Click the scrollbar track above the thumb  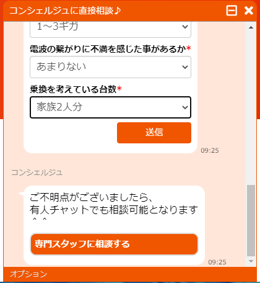pyautogui.click(x=251, y=107)
